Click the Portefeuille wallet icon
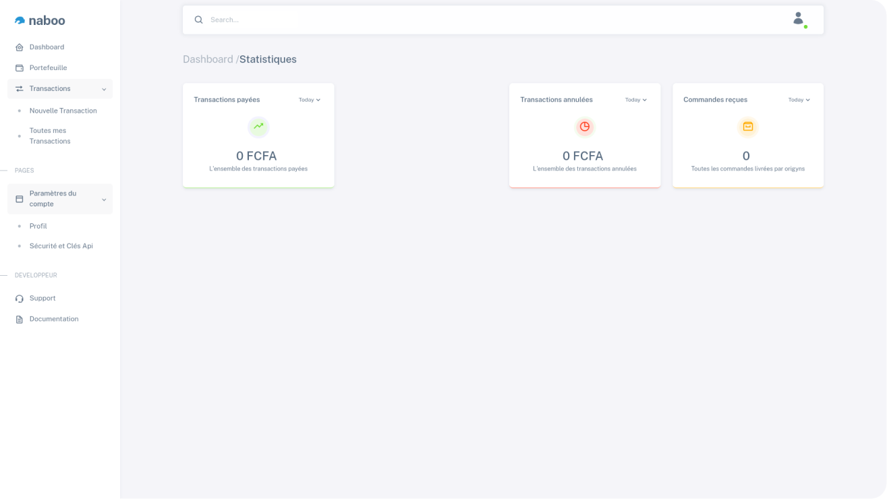Image resolution: width=887 pixels, height=499 pixels. (20, 68)
